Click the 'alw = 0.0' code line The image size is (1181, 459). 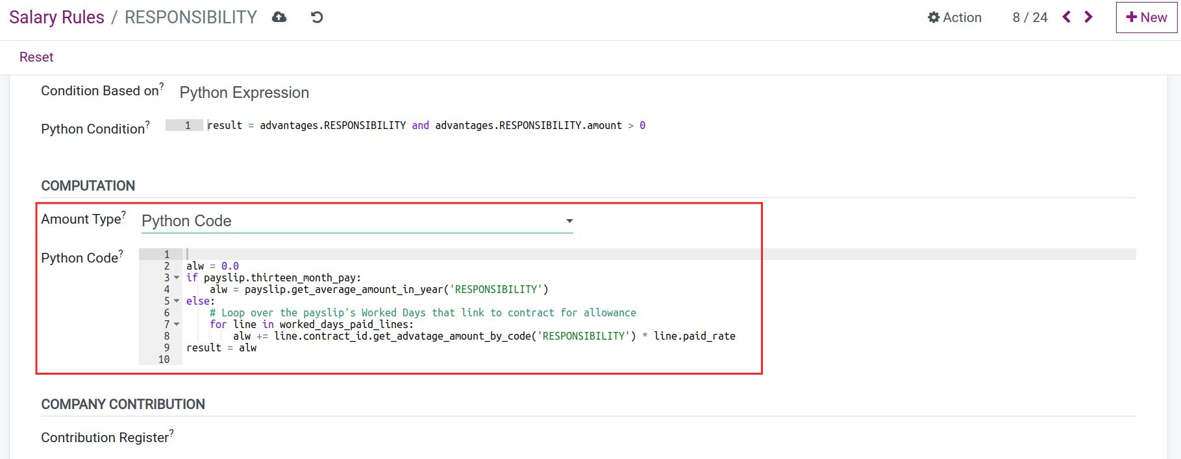click(x=212, y=266)
